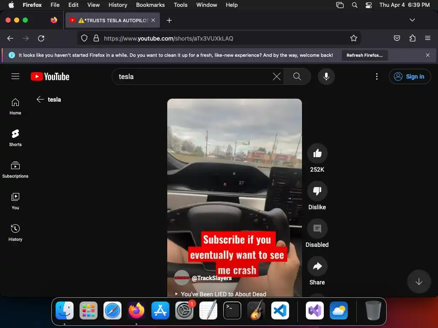Open the Apple menu

pyautogui.click(x=11, y=5)
